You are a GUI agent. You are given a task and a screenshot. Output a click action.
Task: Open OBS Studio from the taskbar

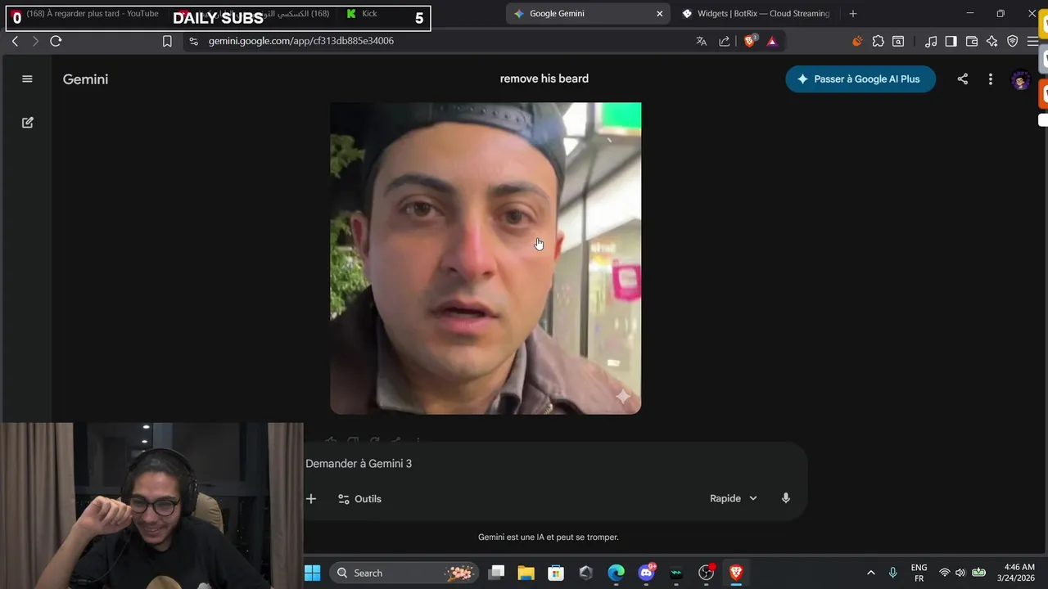click(707, 573)
